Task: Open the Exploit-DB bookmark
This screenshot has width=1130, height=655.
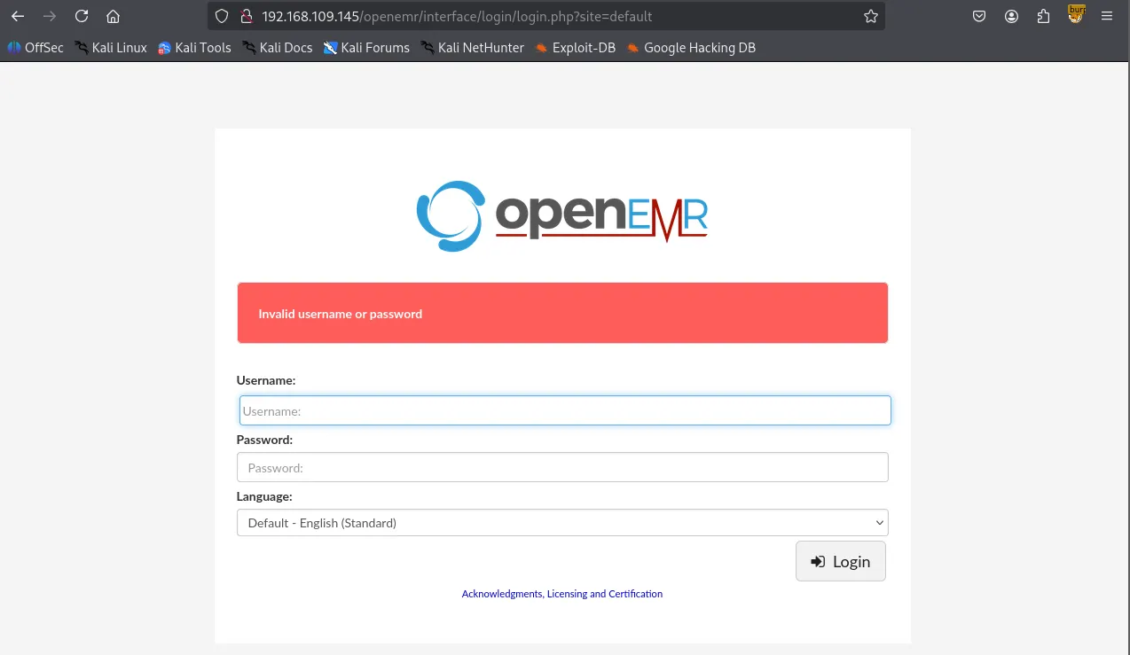Action: [575, 48]
